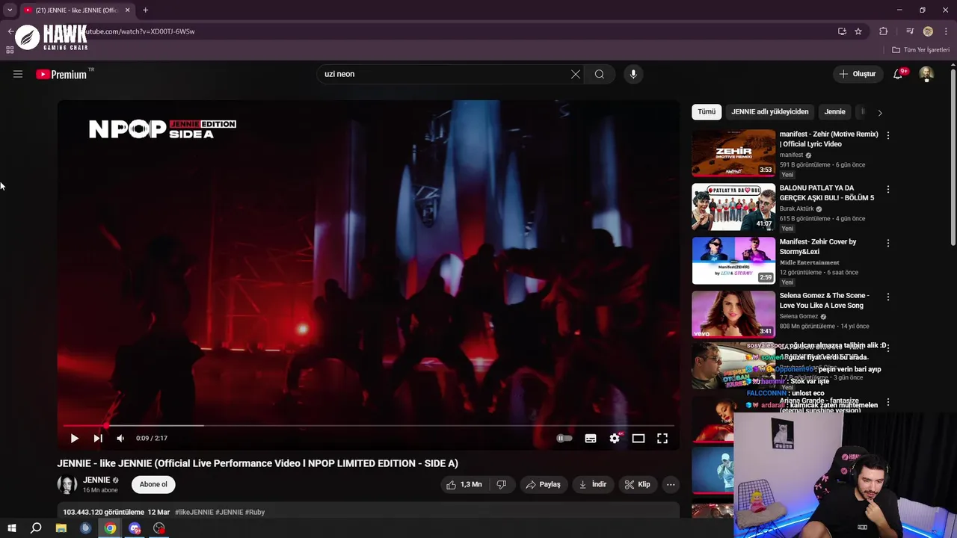Viewport: 957px width, 538px height.
Task: Download the video with İndir
Action: (x=592, y=484)
